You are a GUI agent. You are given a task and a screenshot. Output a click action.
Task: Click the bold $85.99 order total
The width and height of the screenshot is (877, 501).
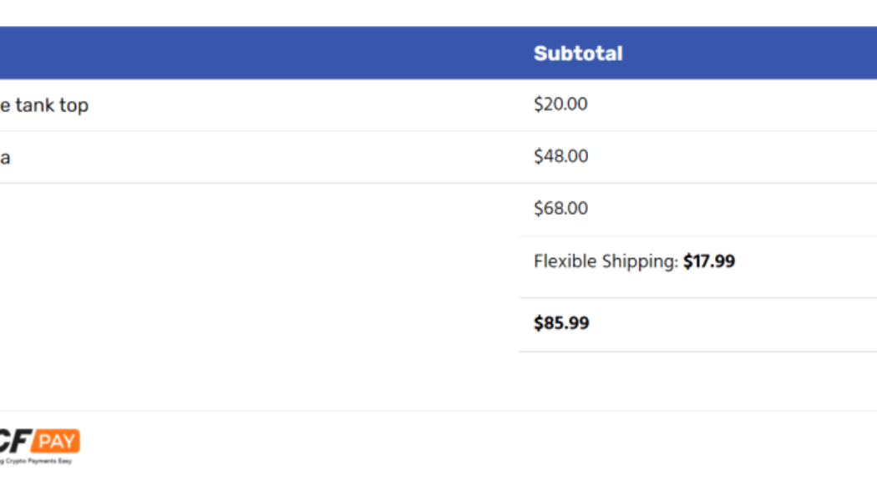561,323
